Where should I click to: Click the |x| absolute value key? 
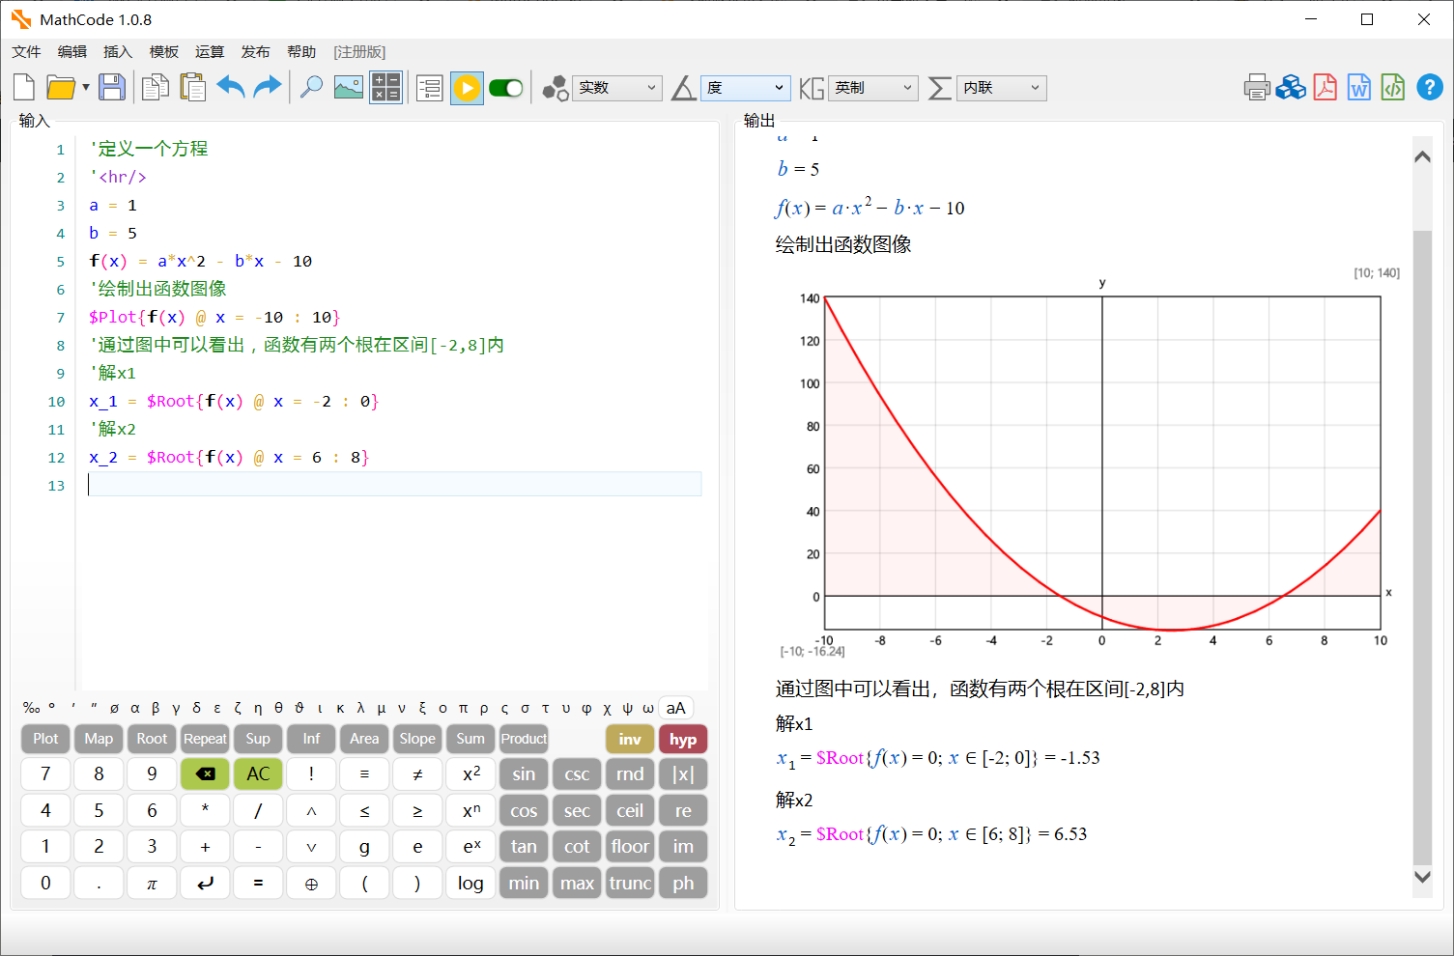click(x=683, y=773)
